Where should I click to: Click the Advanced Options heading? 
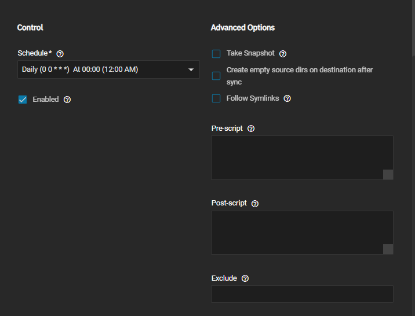(x=242, y=28)
